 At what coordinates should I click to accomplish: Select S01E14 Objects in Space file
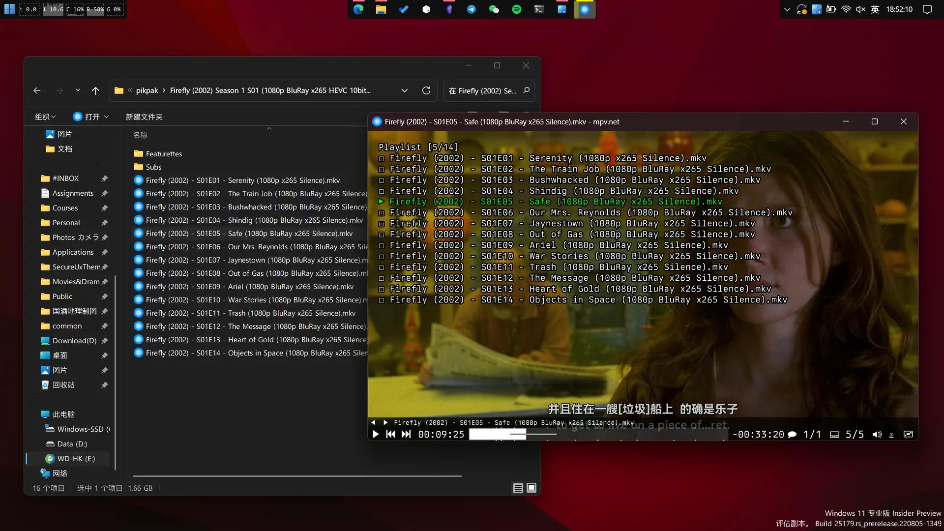point(251,353)
